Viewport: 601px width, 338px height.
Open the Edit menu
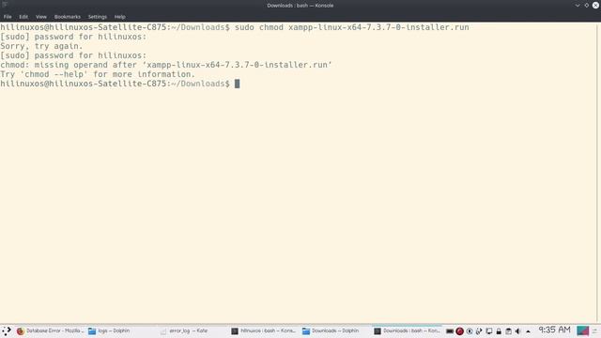(23, 17)
